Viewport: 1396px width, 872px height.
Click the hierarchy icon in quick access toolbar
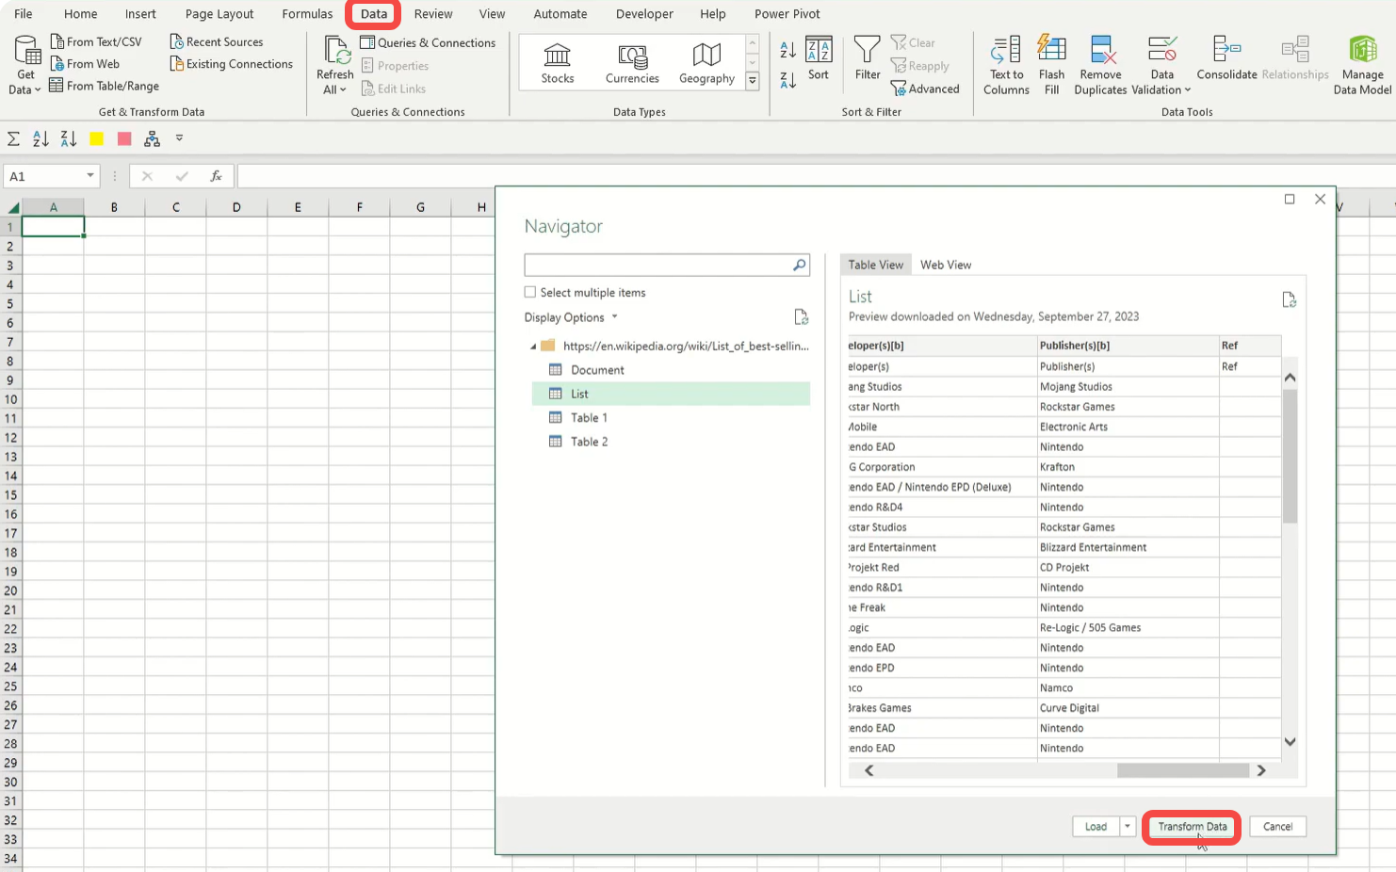152,139
